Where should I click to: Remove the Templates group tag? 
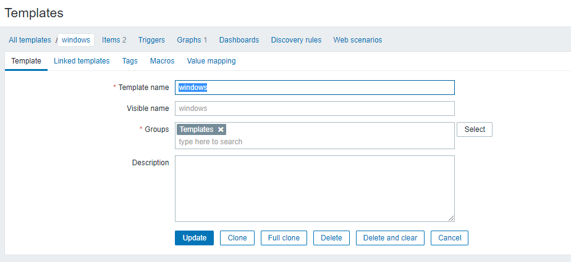pos(221,129)
